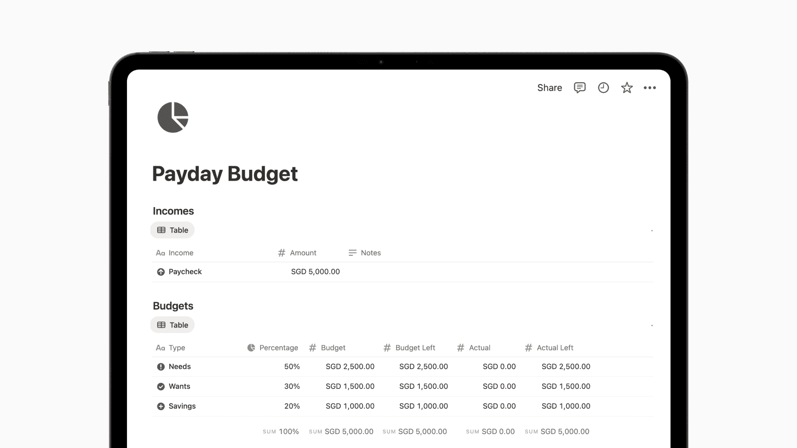Screen dimensions: 797x448
Task: Click the Budget column SUM total
Action: (341, 432)
